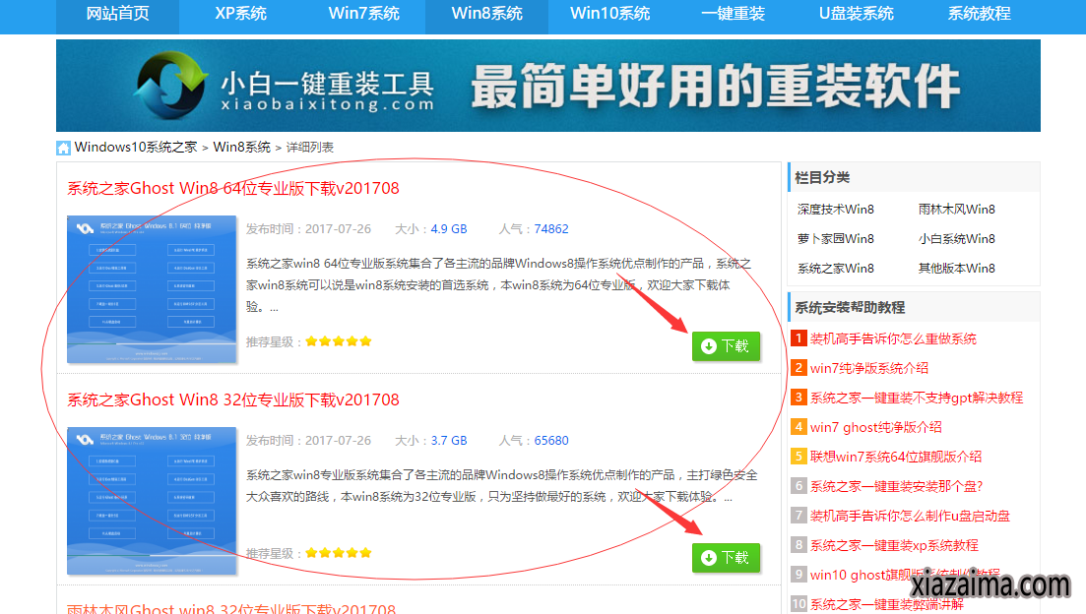1086x614 pixels.
Task: Open the 网站首页 nav tab
Action: click(118, 14)
